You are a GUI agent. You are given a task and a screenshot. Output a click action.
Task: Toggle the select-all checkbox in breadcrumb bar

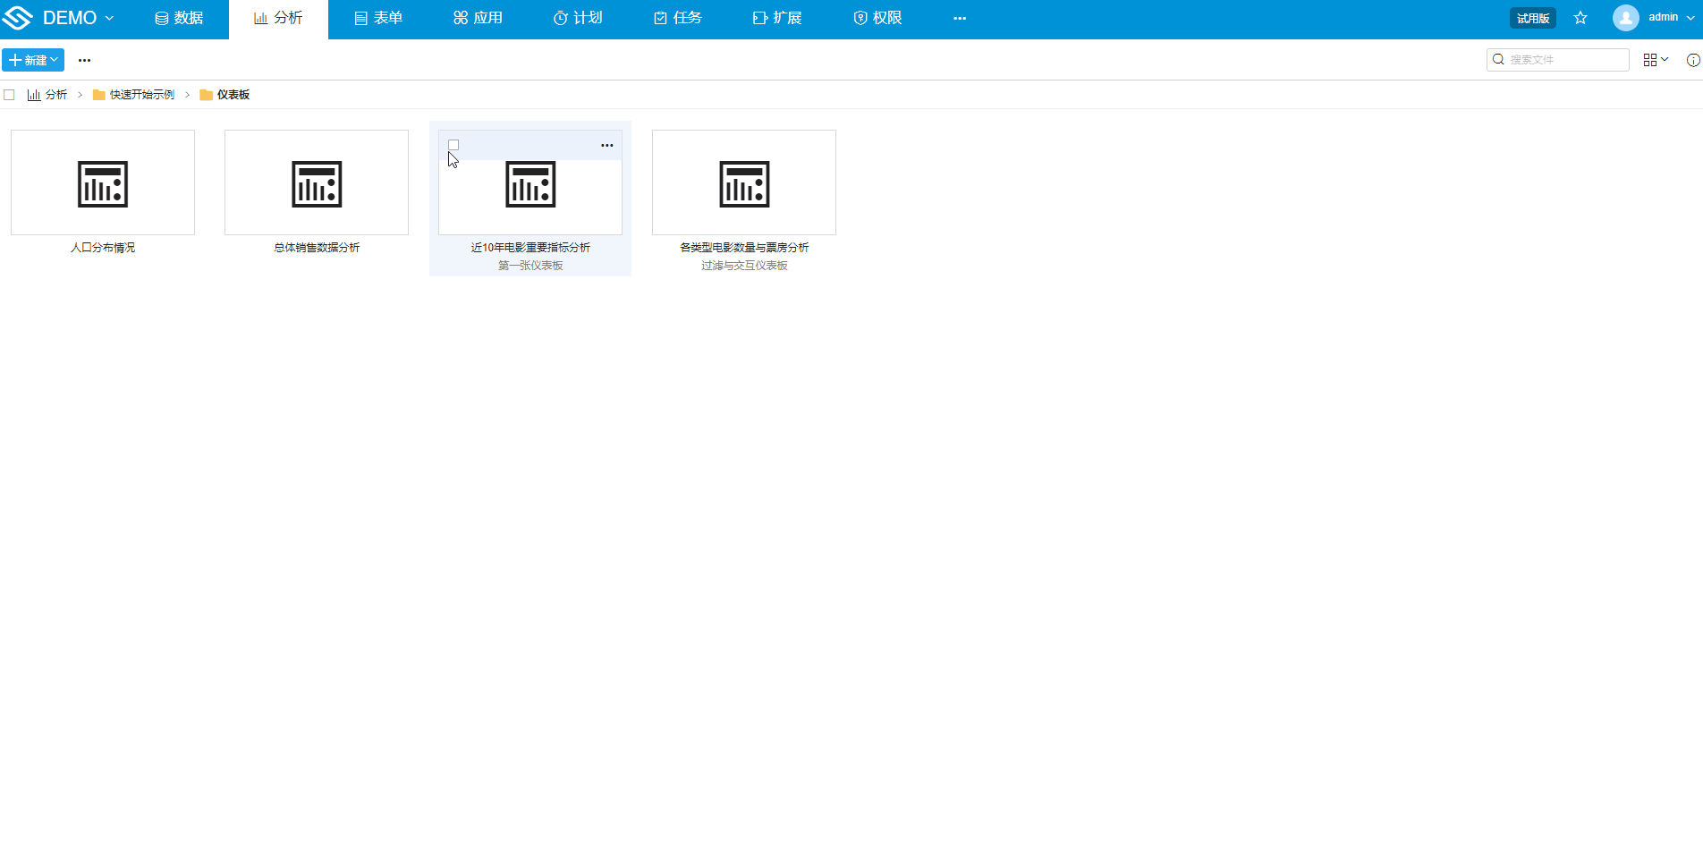(10, 95)
